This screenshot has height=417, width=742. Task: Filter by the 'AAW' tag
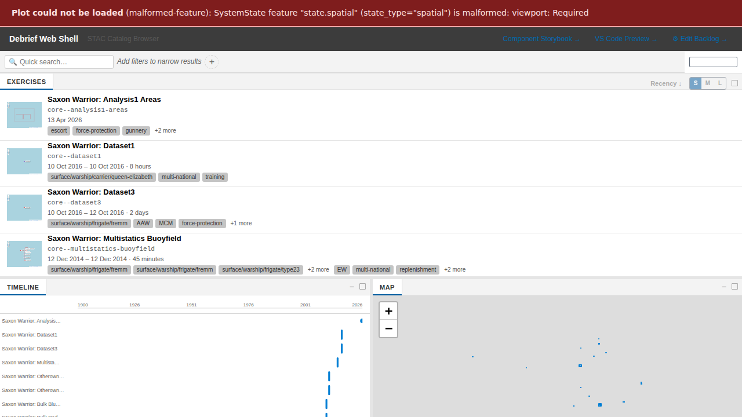point(143,224)
